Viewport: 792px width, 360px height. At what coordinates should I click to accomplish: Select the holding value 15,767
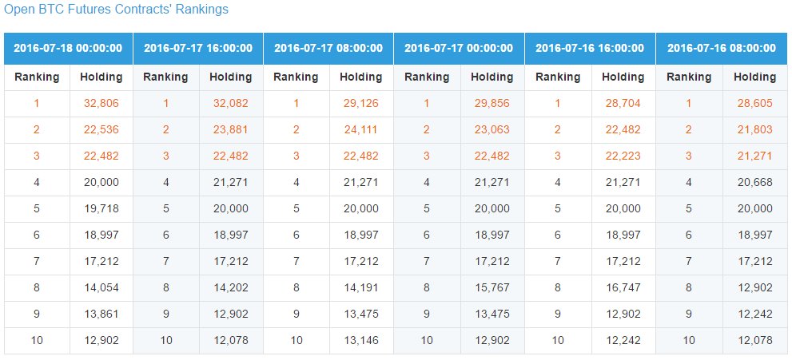click(x=492, y=288)
